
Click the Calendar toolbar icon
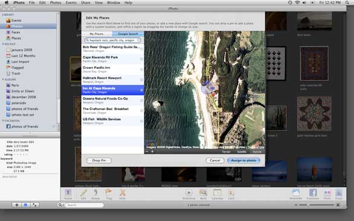click(x=217, y=194)
